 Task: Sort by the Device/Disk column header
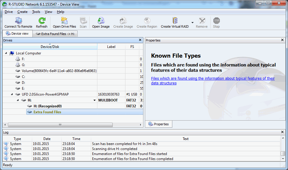50,47
